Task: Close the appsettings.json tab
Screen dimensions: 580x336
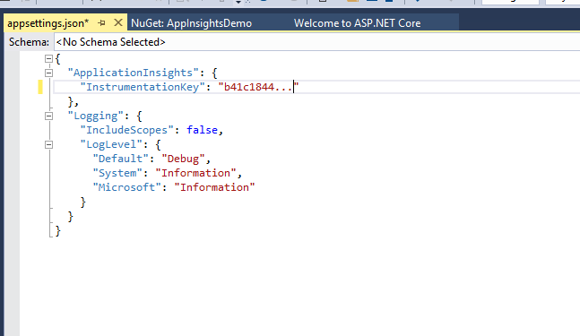Action: (118, 23)
